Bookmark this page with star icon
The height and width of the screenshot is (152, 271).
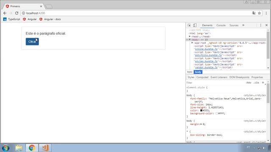259,13
